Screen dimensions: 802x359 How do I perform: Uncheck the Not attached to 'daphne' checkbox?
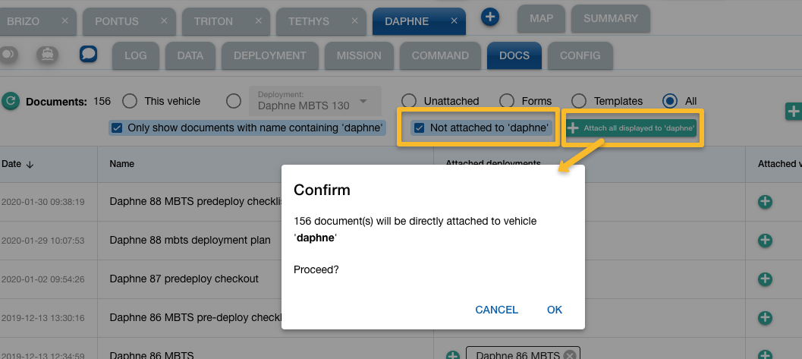[x=419, y=128]
